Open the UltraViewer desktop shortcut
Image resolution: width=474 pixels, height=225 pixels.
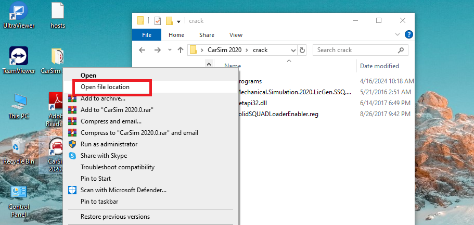[x=18, y=13]
